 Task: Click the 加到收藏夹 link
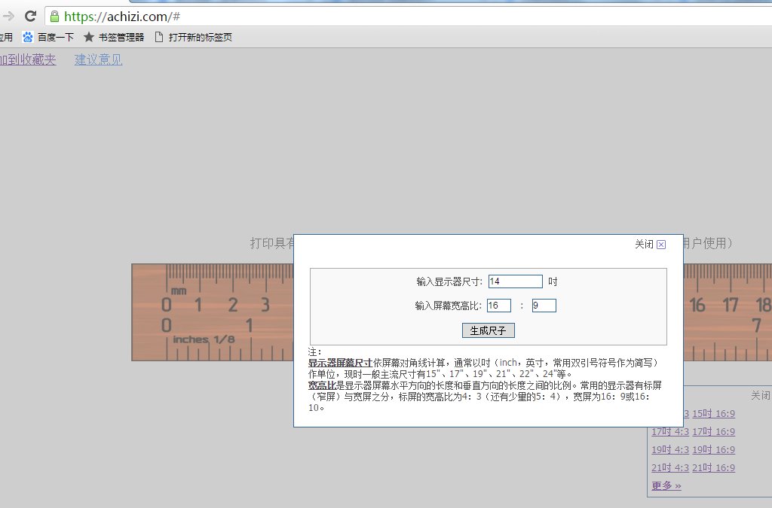[x=27, y=60]
